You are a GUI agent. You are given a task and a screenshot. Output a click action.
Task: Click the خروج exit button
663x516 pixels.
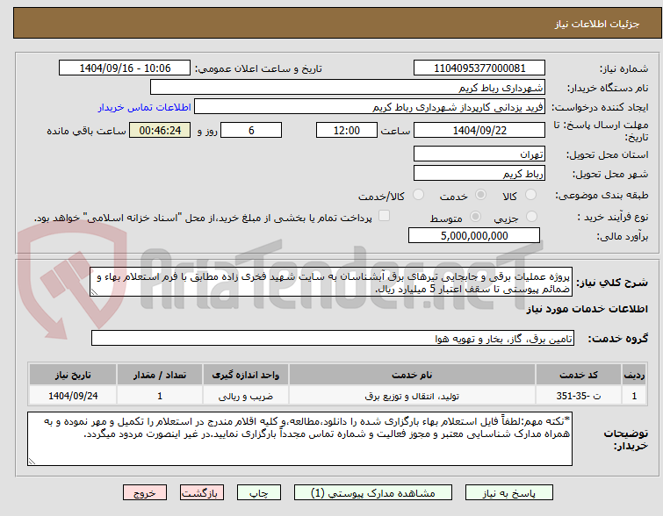(x=145, y=493)
